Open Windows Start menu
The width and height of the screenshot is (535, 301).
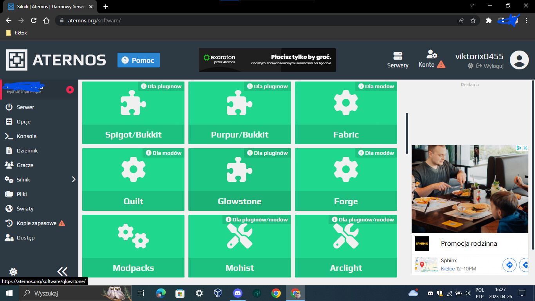[x=9, y=293]
